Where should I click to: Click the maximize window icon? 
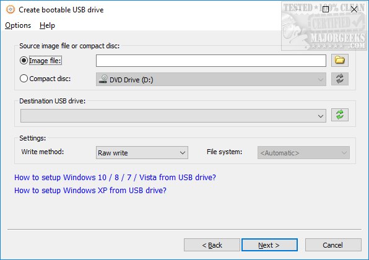pyautogui.click(x=326, y=9)
